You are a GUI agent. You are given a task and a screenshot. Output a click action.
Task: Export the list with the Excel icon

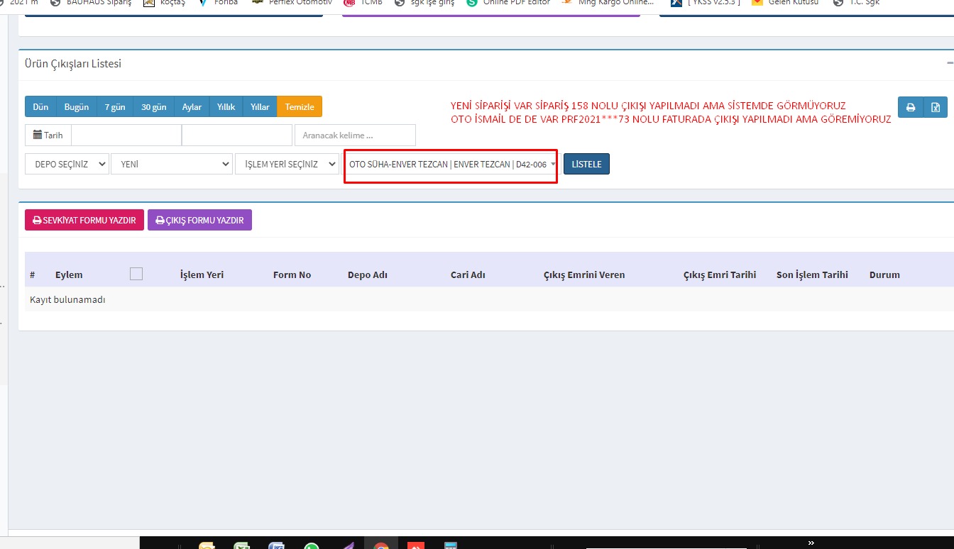[936, 108]
